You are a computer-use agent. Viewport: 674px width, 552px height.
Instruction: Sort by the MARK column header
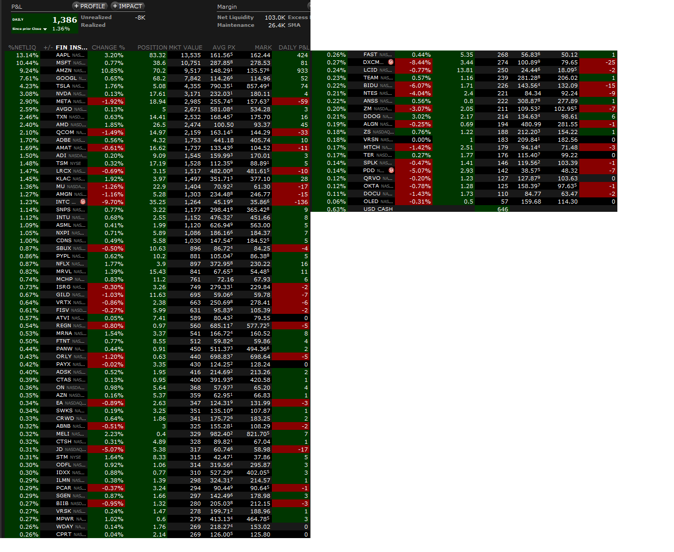click(263, 47)
